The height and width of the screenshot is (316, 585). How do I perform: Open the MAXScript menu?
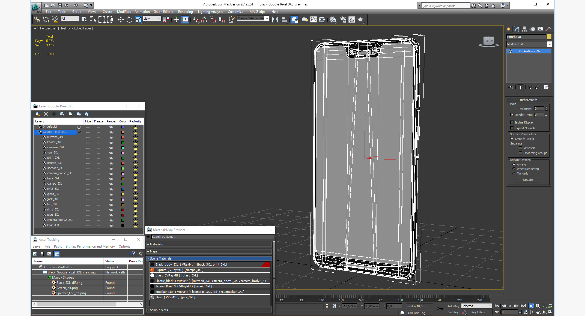[x=257, y=12]
